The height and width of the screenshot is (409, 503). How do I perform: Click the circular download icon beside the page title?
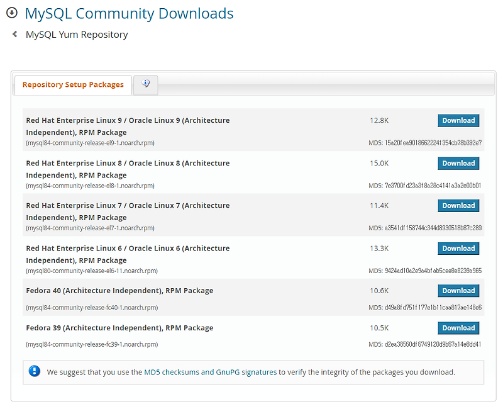click(11, 13)
